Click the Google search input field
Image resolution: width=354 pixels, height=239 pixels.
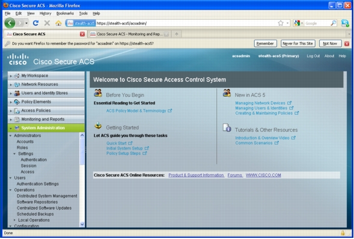click(x=317, y=23)
